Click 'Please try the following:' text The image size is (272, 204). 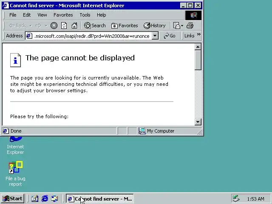(40, 116)
